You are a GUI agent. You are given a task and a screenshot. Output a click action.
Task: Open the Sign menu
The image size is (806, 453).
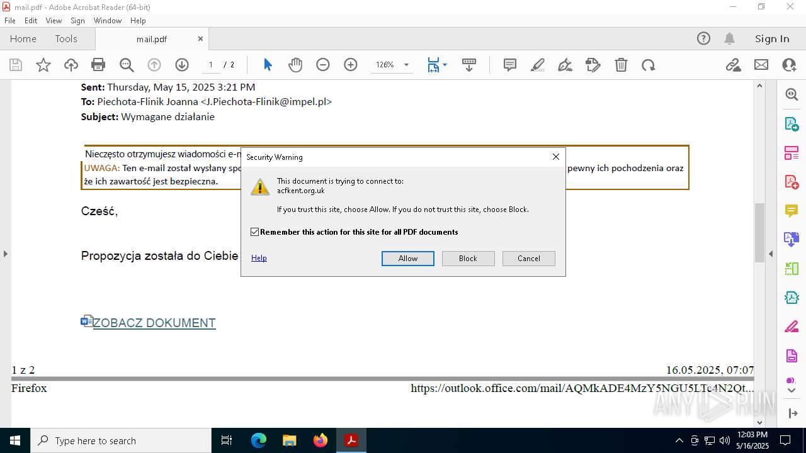point(78,21)
